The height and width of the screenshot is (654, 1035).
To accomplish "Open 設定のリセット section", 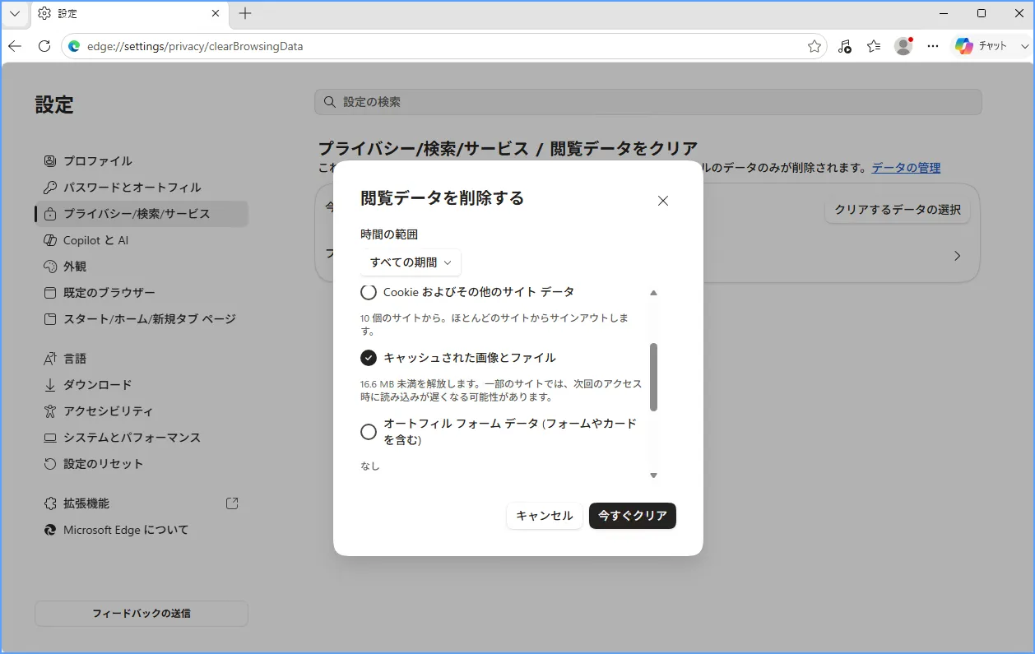I will (x=141, y=464).
